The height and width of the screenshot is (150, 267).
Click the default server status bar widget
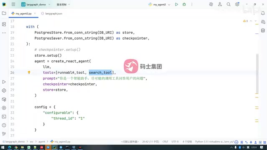(x=130, y=142)
